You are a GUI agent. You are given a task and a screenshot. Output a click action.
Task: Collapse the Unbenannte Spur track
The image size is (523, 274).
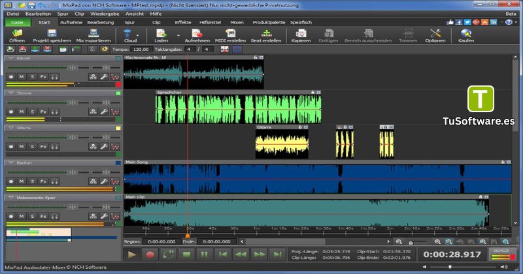coord(10,198)
